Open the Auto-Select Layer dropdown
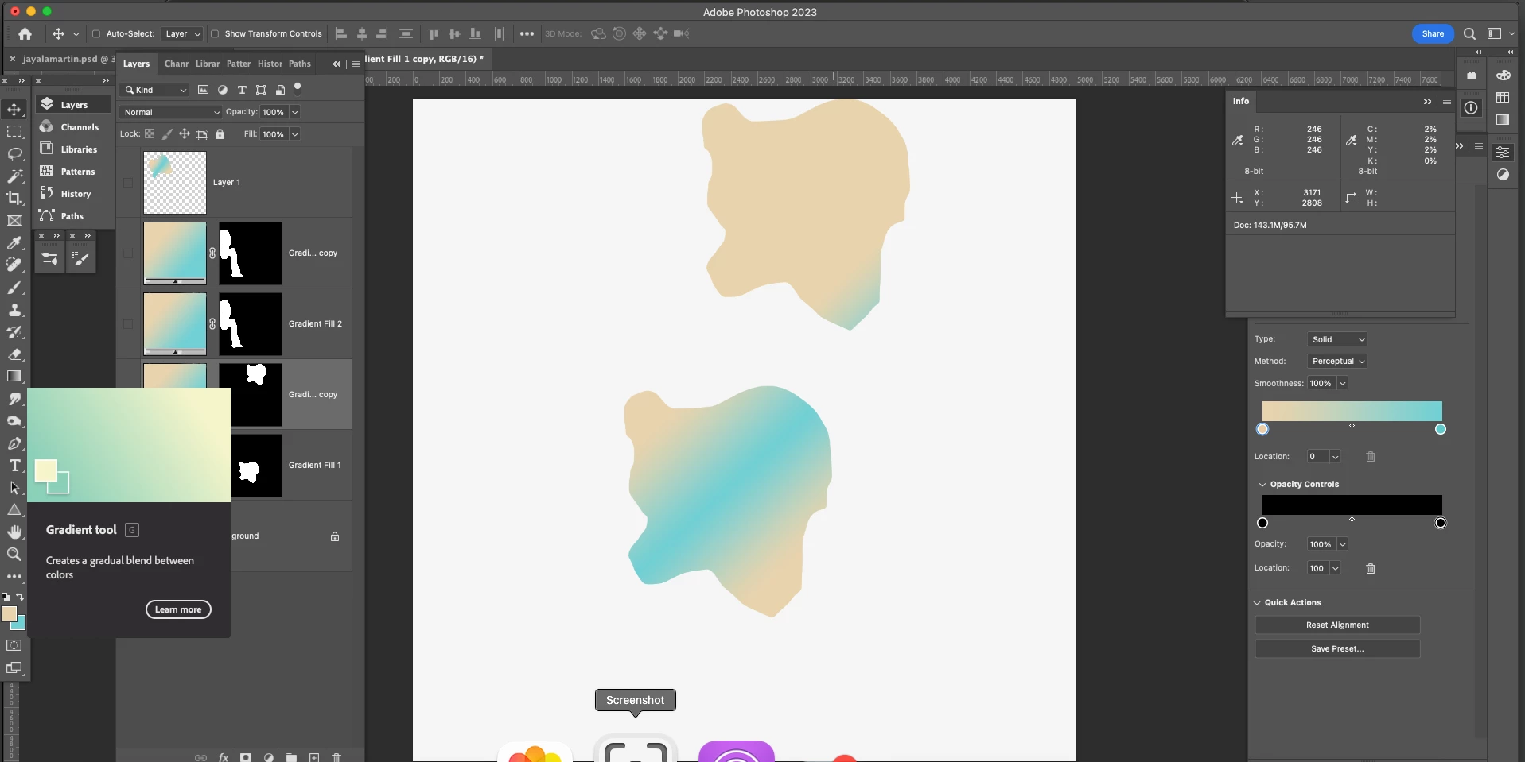The height and width of the screenshot is (762, 1525). point(182,33)
